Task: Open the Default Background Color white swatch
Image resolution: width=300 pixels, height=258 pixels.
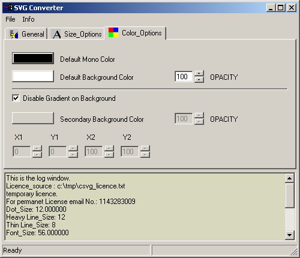Action: (x=33, y=76)
